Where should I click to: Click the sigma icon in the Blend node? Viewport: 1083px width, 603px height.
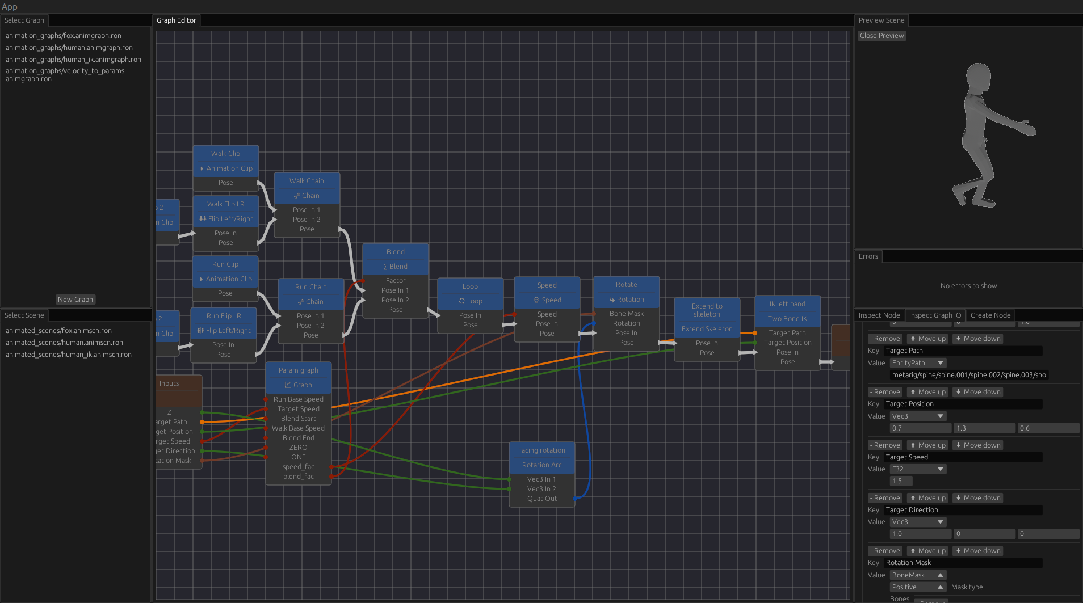(385, 267)
